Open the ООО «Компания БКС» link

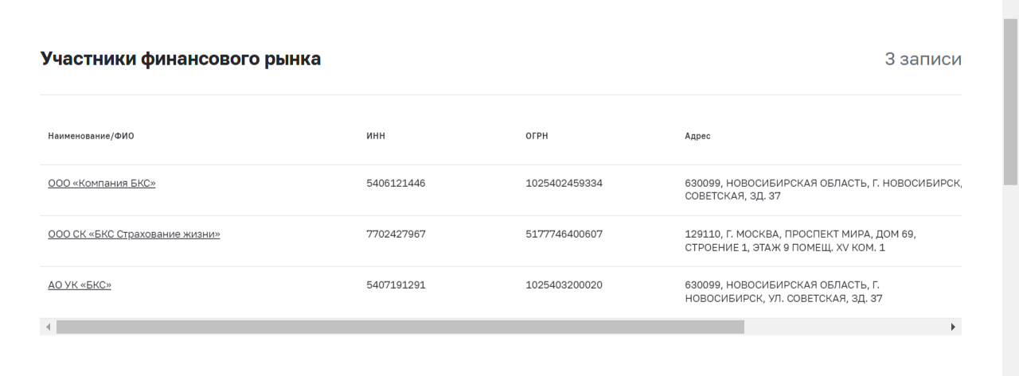pos(102,184)
